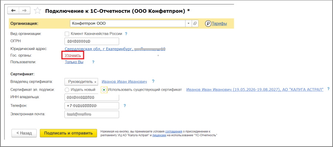This screenshot has width=333, height=147.
Task: Show help for Клиент Казначейства России
Action: click(126, 34)
